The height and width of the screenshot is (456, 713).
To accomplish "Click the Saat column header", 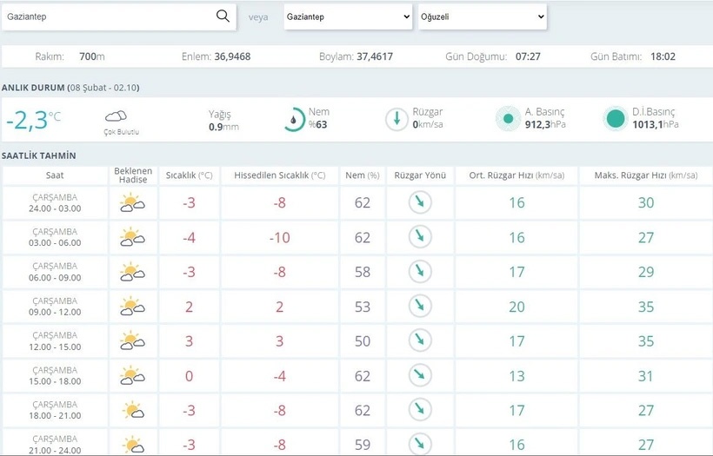I will tap(55, 175).
